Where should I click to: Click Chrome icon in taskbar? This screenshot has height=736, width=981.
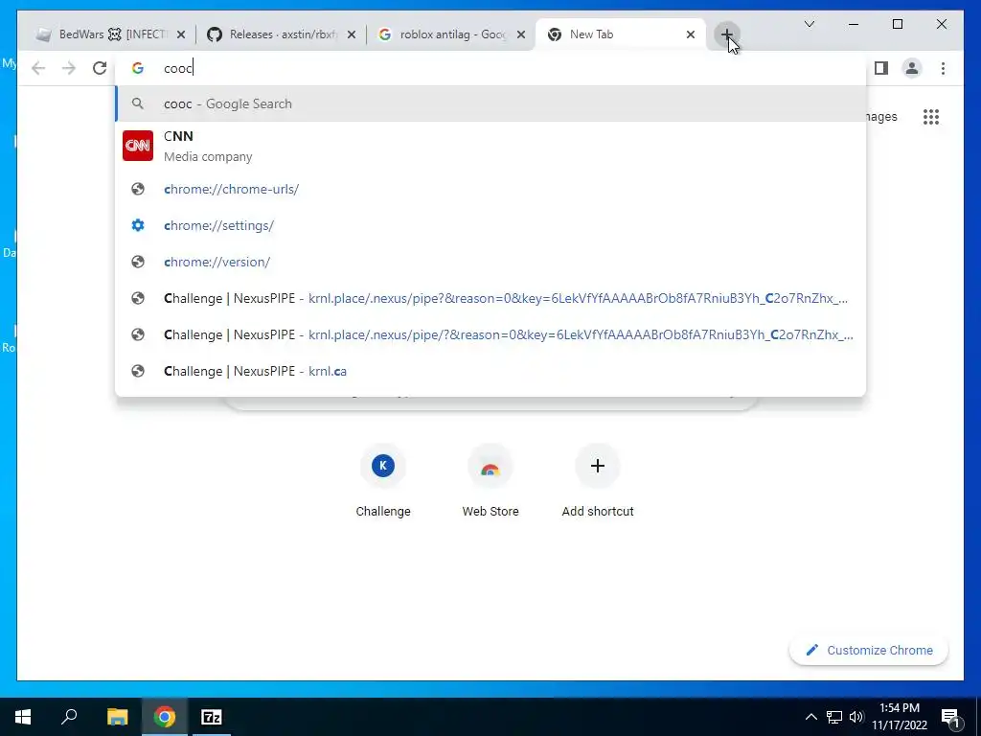click(165, 717)
